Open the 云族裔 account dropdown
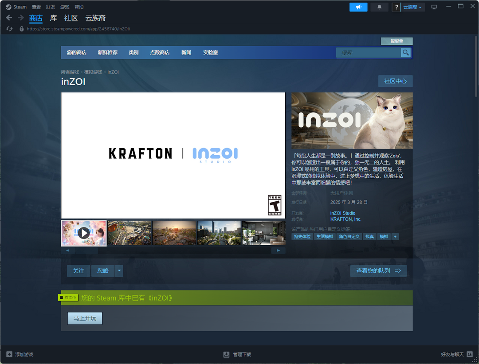Viewport: 479px width, 364px height. pyautogui.click(x=412, y=7)
